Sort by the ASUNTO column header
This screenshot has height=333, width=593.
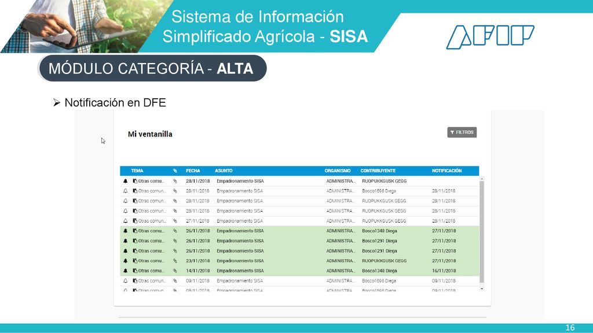click(224, 171)
